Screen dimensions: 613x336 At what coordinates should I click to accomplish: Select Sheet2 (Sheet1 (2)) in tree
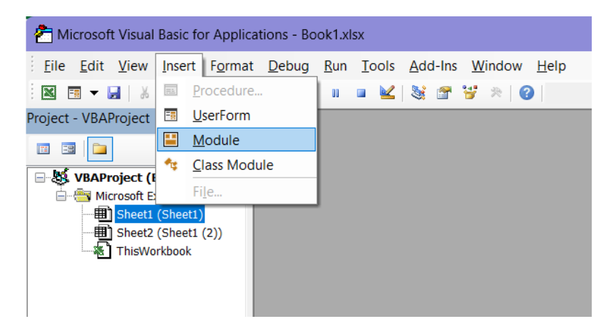[x=169, y=233]
